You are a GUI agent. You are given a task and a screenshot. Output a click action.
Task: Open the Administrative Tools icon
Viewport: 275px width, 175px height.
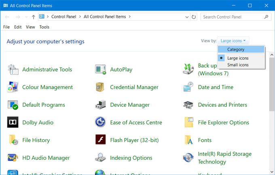pyautogui.click(x=13, y=70)
